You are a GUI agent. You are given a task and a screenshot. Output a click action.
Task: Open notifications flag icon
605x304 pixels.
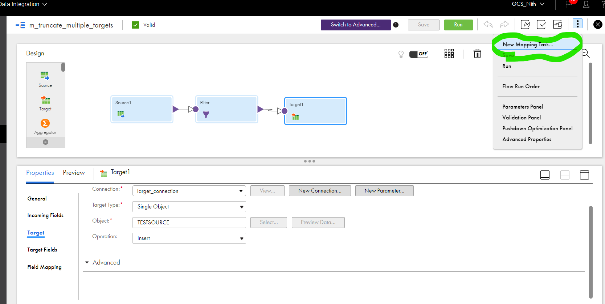(x=569, y=4)
